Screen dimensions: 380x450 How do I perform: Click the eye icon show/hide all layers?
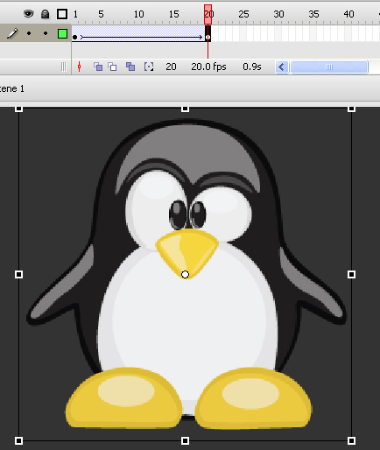(28, 14)
